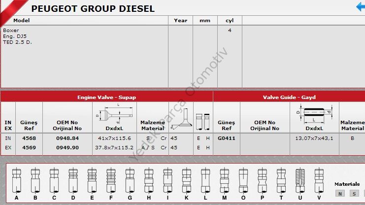Click the valve guide OEM No header

click(x=265, y=125)
